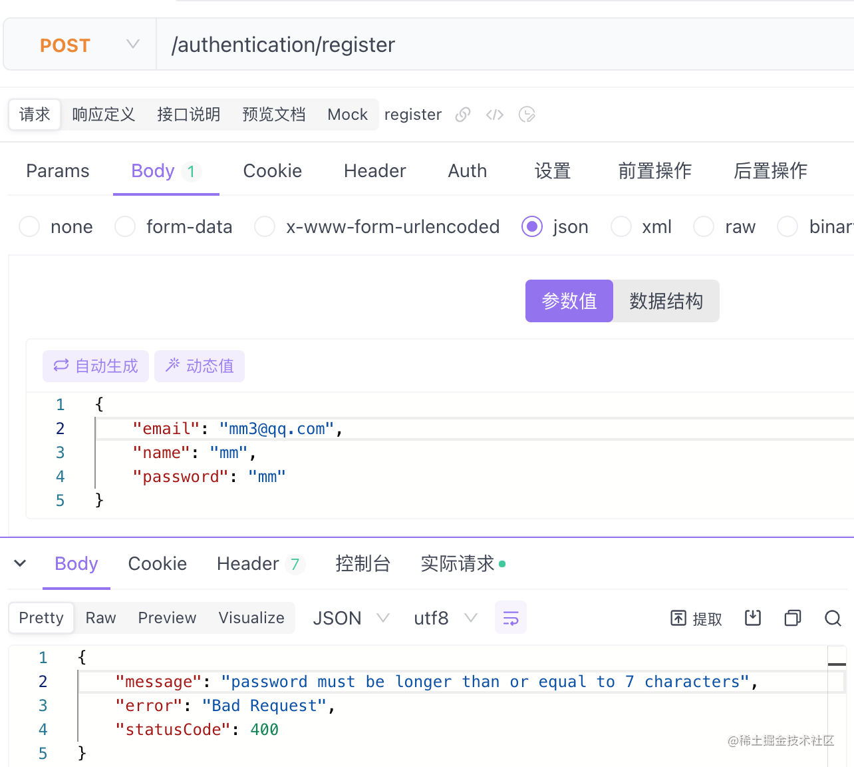
Task: Open the generate code icon beside register
Action: point(495,115)
